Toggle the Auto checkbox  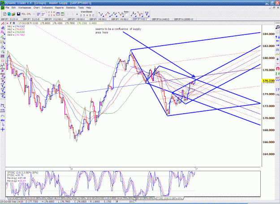(126, 15)
